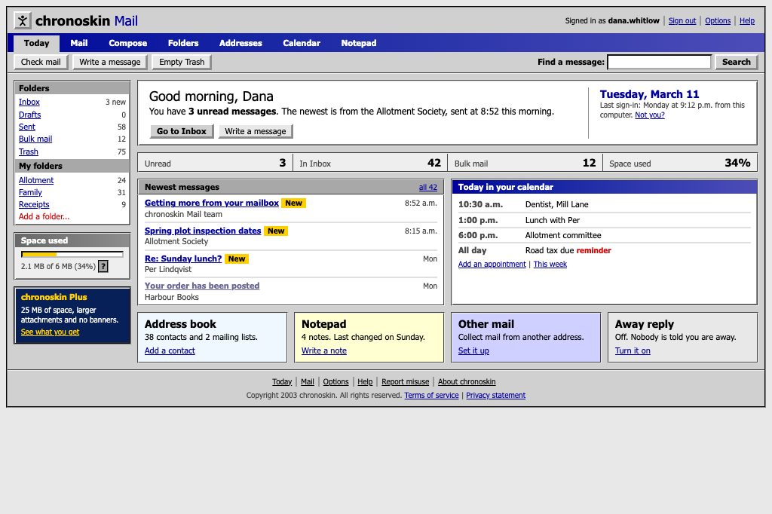This screenshot has height=514, width=772.
Task: Open the Inbox folder
Action: click(29, 102)
